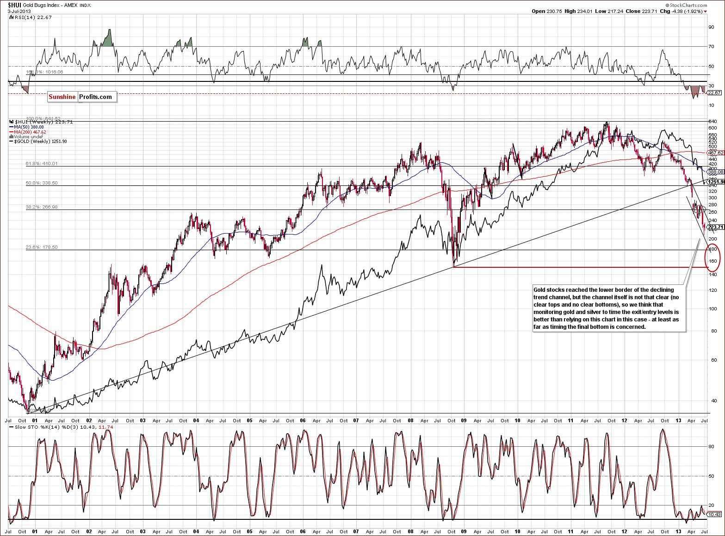Click the $GOLD (Weekly) 1251.90 legend entry
This screenshot has width=725, height=536.
[41, 142]
